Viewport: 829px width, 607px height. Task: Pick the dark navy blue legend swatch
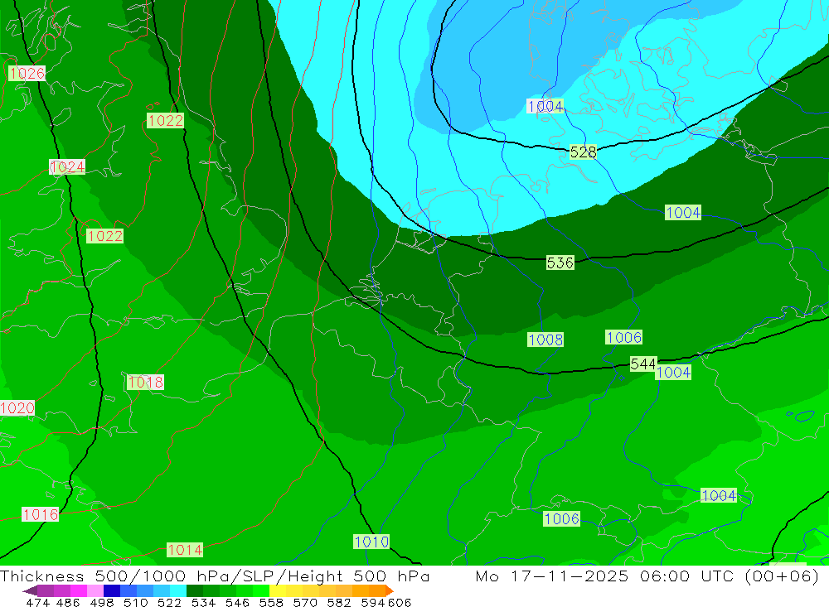[x=110, y=590]
